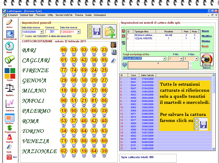Click the 'Risultato' column header
This screenshot has width=219, height=163.
click(169, 31)
